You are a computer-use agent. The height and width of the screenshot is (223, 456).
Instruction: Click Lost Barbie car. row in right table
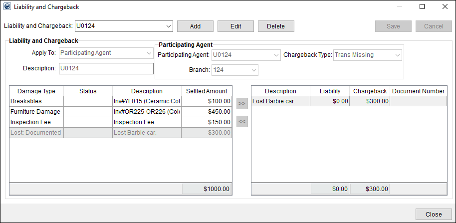tap(280, 101)
